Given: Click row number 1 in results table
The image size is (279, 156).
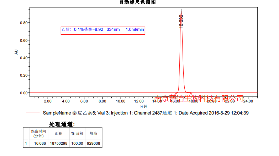Looking at the screenshot, I should coord(26,143).
